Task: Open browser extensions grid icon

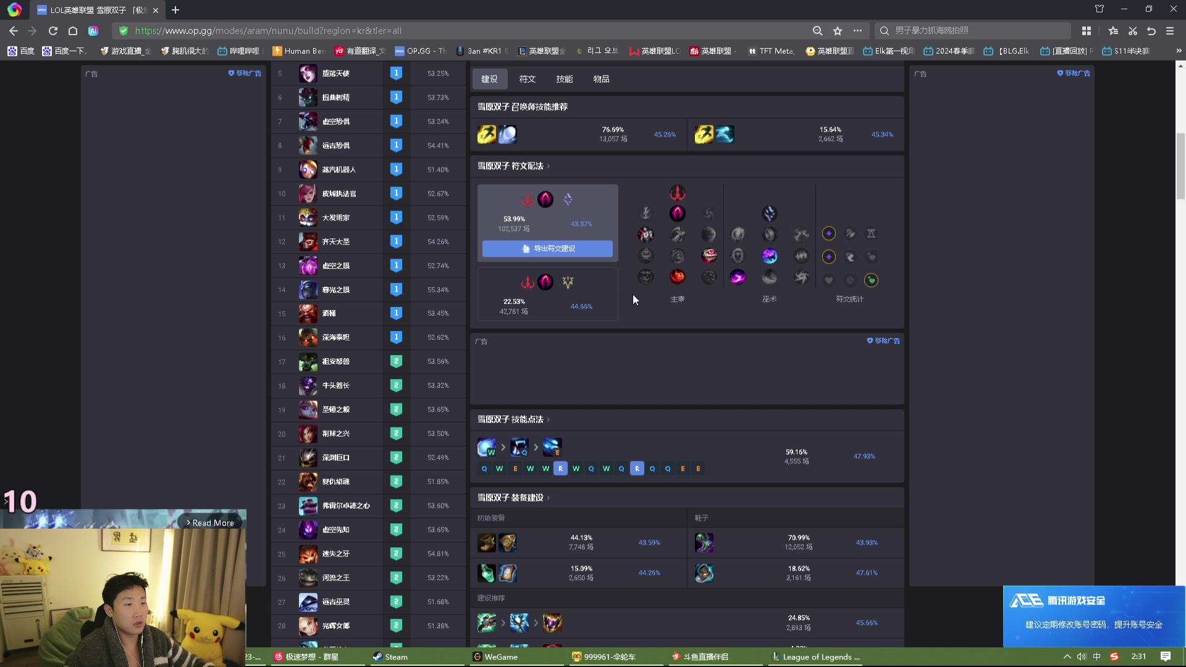Action: [x=1087, y=31]
